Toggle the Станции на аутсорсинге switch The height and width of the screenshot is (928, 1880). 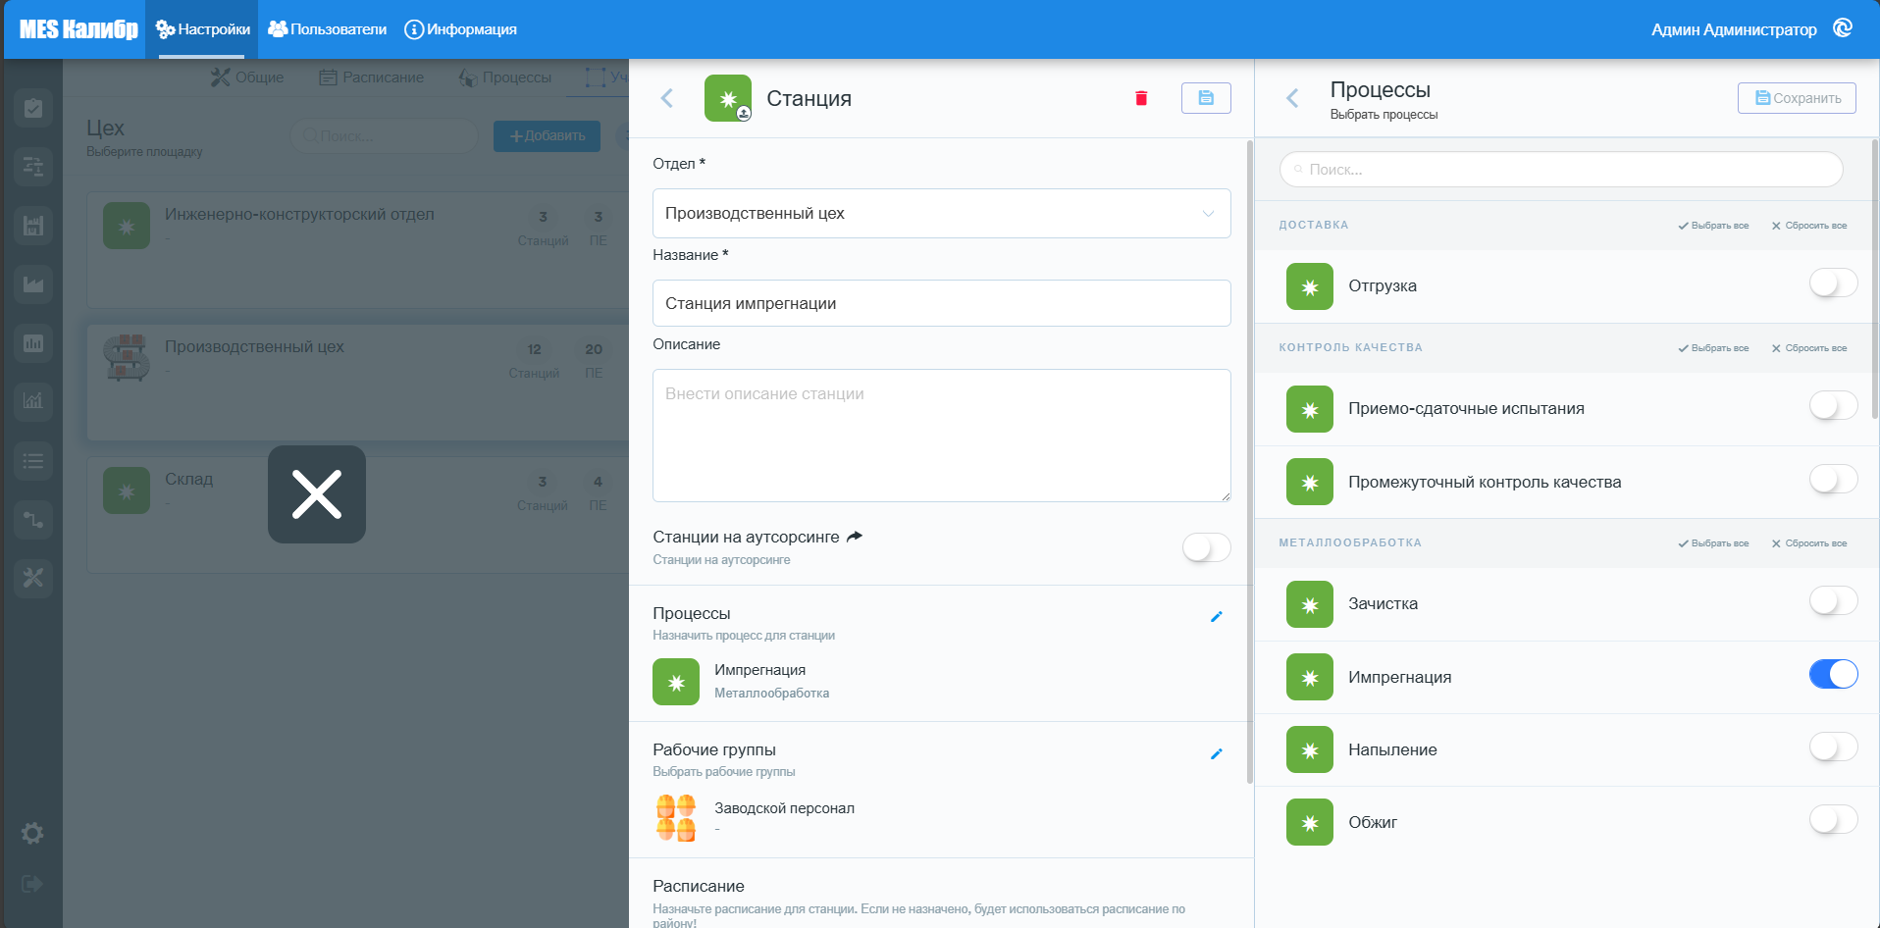[1206, 547]
